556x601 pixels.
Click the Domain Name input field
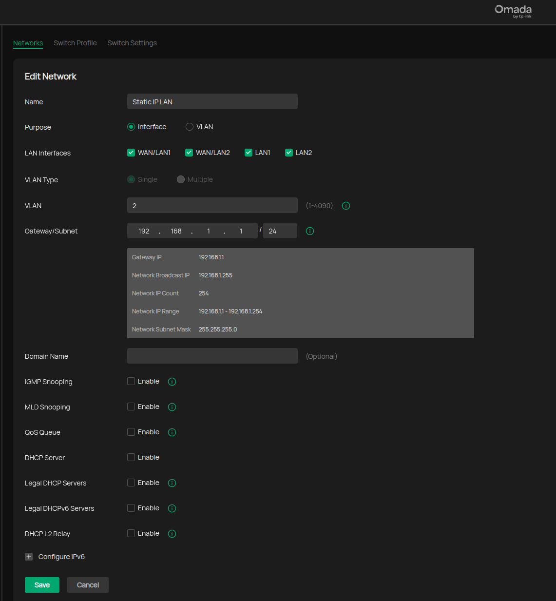click(212, 356)
